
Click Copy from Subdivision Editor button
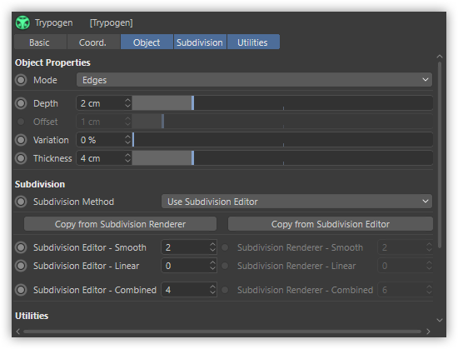[331, 224]
